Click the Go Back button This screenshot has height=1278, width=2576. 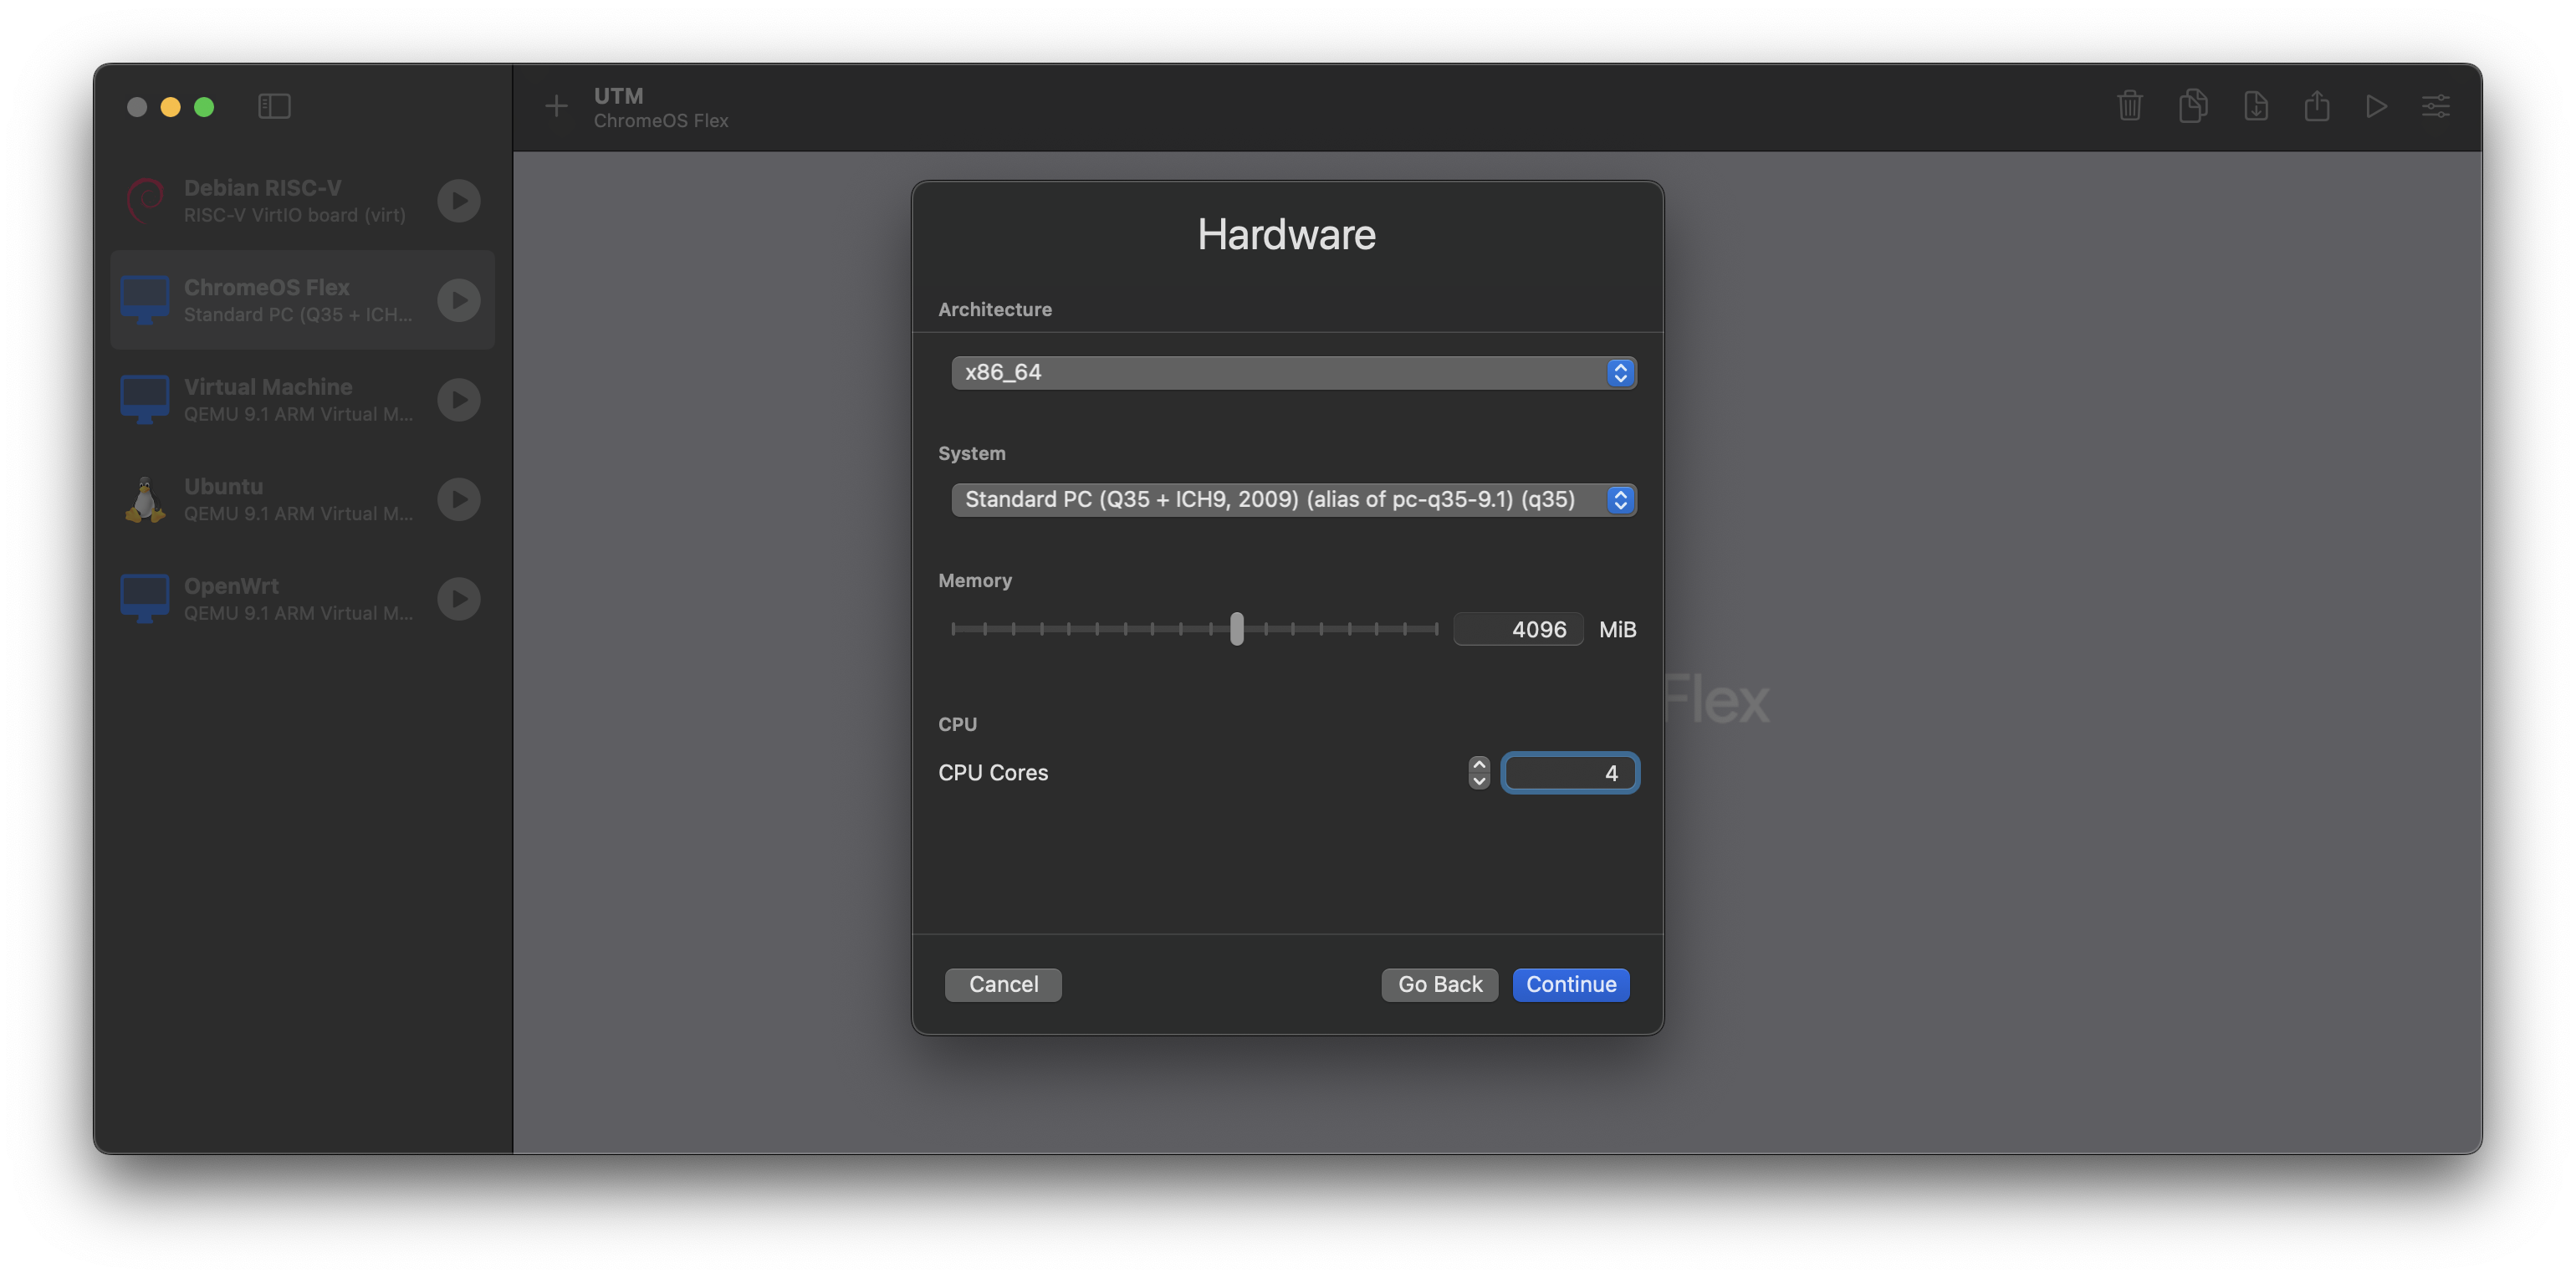click(1439, 984)
